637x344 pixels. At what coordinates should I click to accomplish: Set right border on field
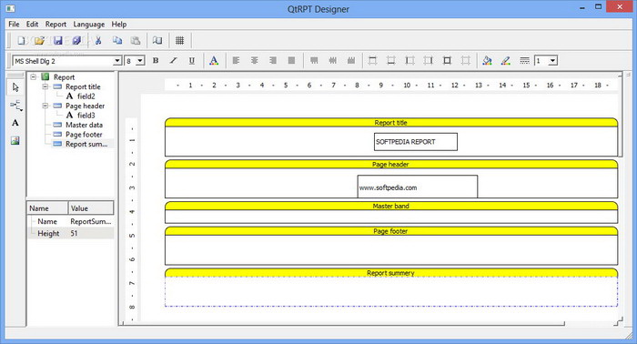(x=429, y=60)
